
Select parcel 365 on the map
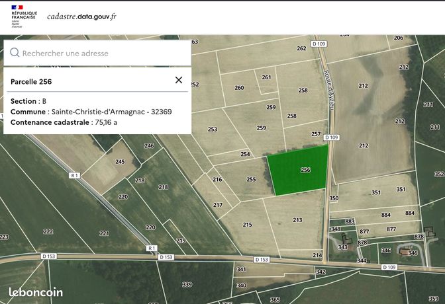pyautogui.click(x=275, y=299)
